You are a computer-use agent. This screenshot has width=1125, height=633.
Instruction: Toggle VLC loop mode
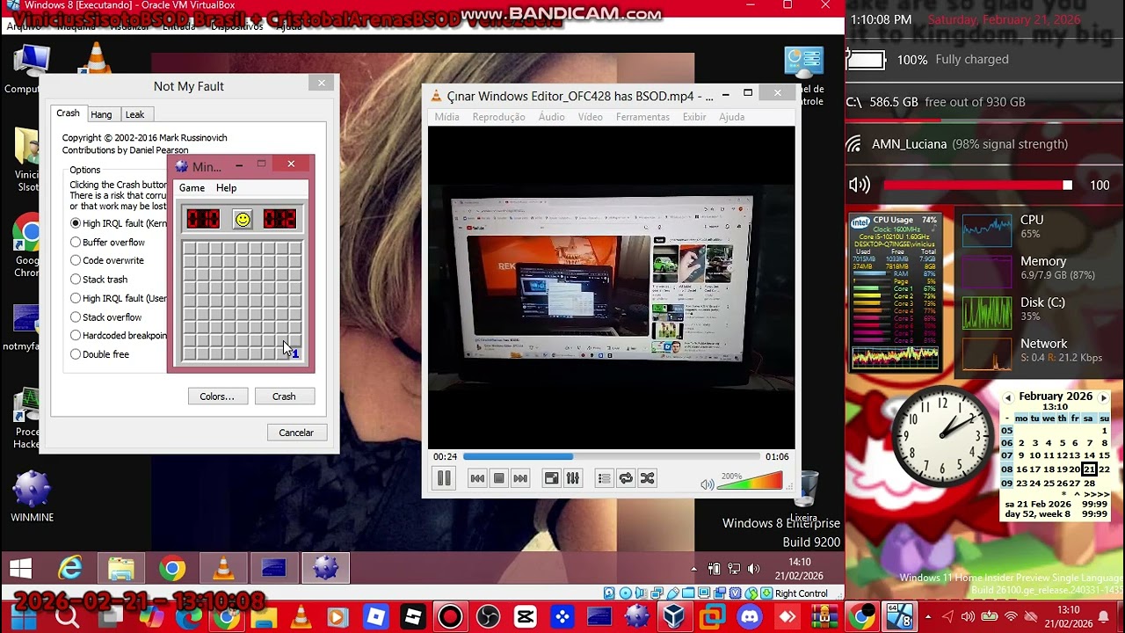[626, 478]
